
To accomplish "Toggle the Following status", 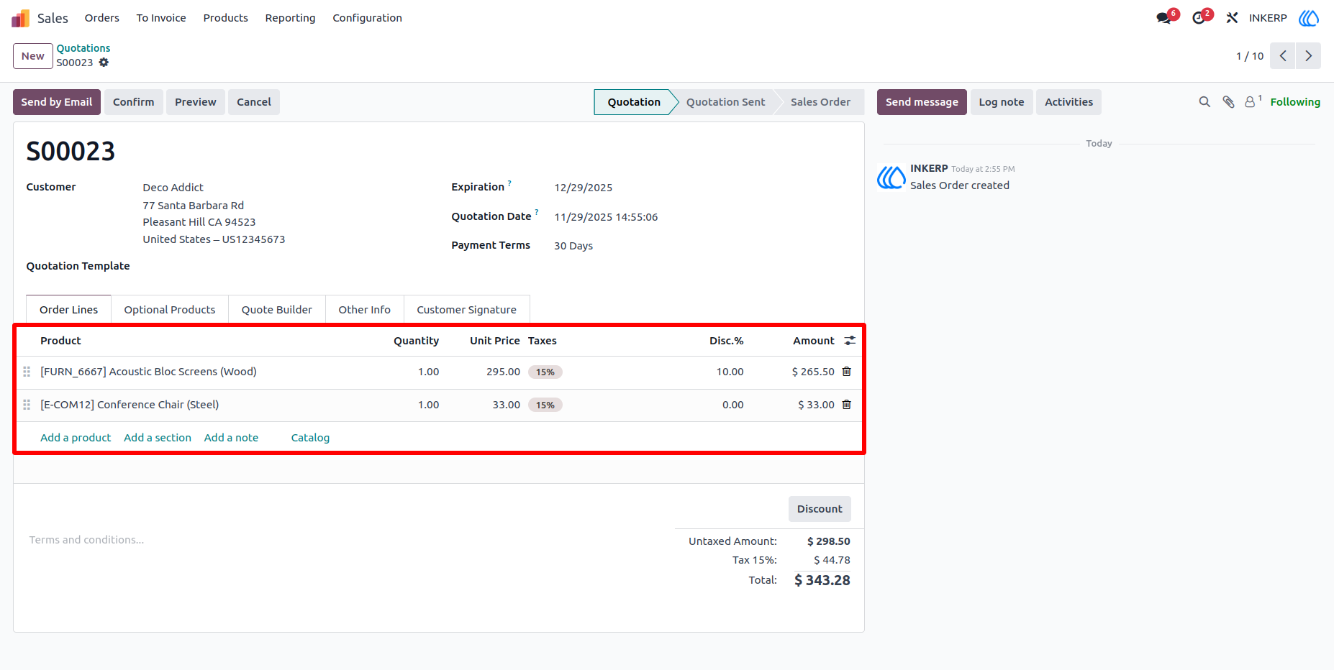I will 1295,102.
